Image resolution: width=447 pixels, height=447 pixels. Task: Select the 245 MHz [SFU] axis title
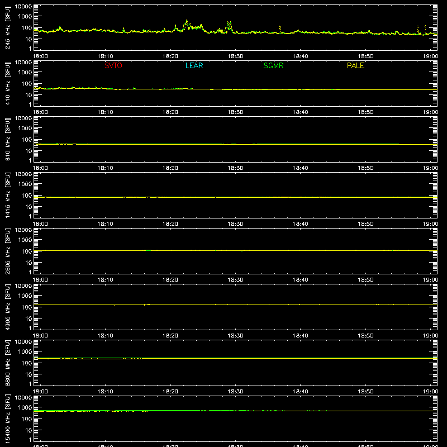coord(7,27)
